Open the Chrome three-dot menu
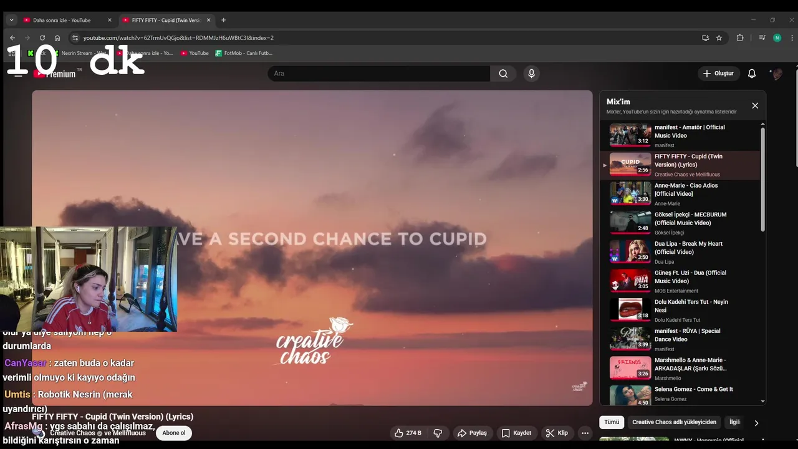This screenshot has height=449, width=798. tap(791, 37)
